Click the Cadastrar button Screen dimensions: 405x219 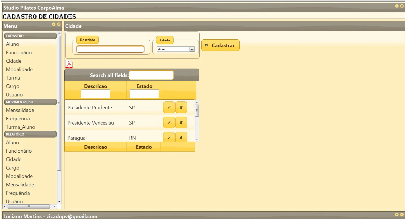pyautogui.click(x=220, y=45)
